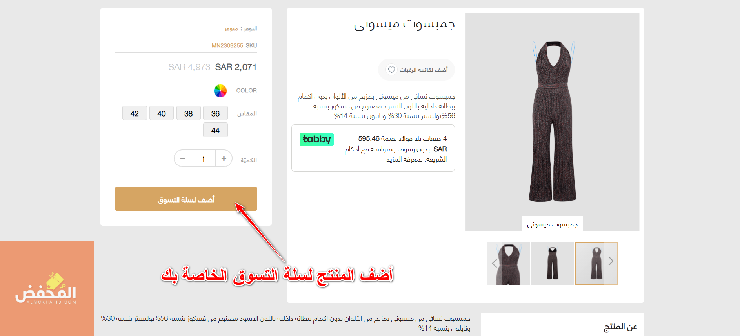
Task: Choose size 44
Action: (215, 130)
